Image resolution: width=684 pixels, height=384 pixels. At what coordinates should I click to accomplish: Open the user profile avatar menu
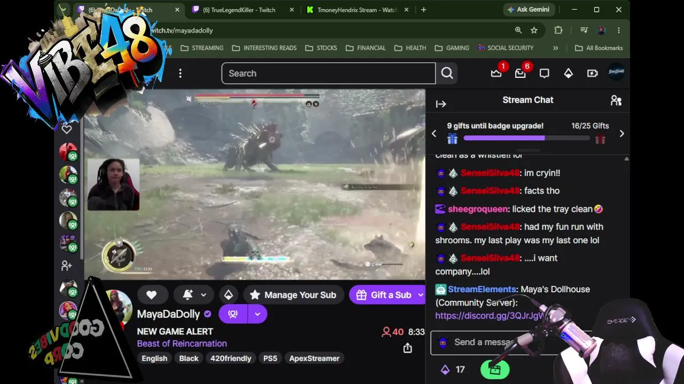point(616,73)
